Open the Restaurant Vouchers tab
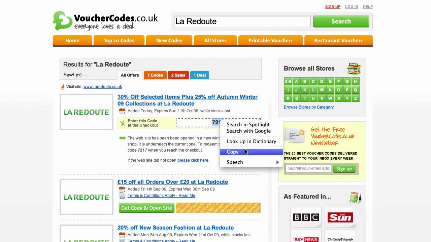The height and width of the screenshot is (242, 431). 338,40
